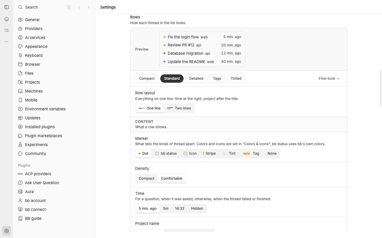Open Machines settings
The width and height of the screenshot is (382, 238).
(54, 91)
